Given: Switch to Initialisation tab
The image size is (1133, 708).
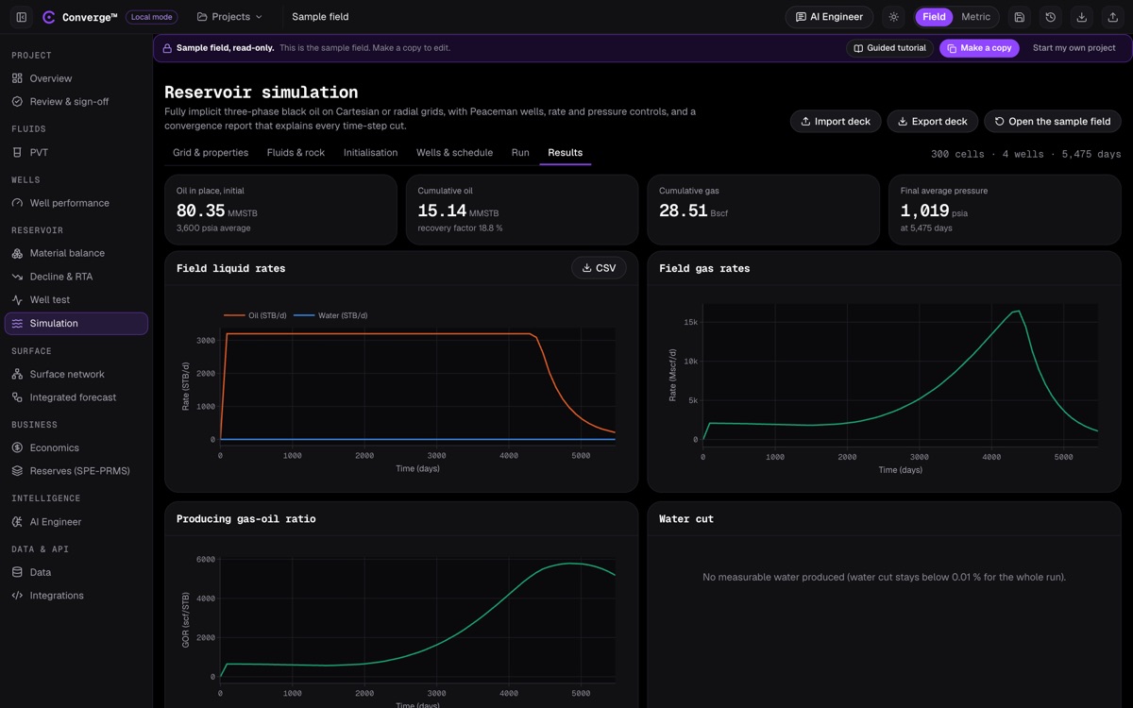Looking at the screenshot, I should (x=370, y=153).
